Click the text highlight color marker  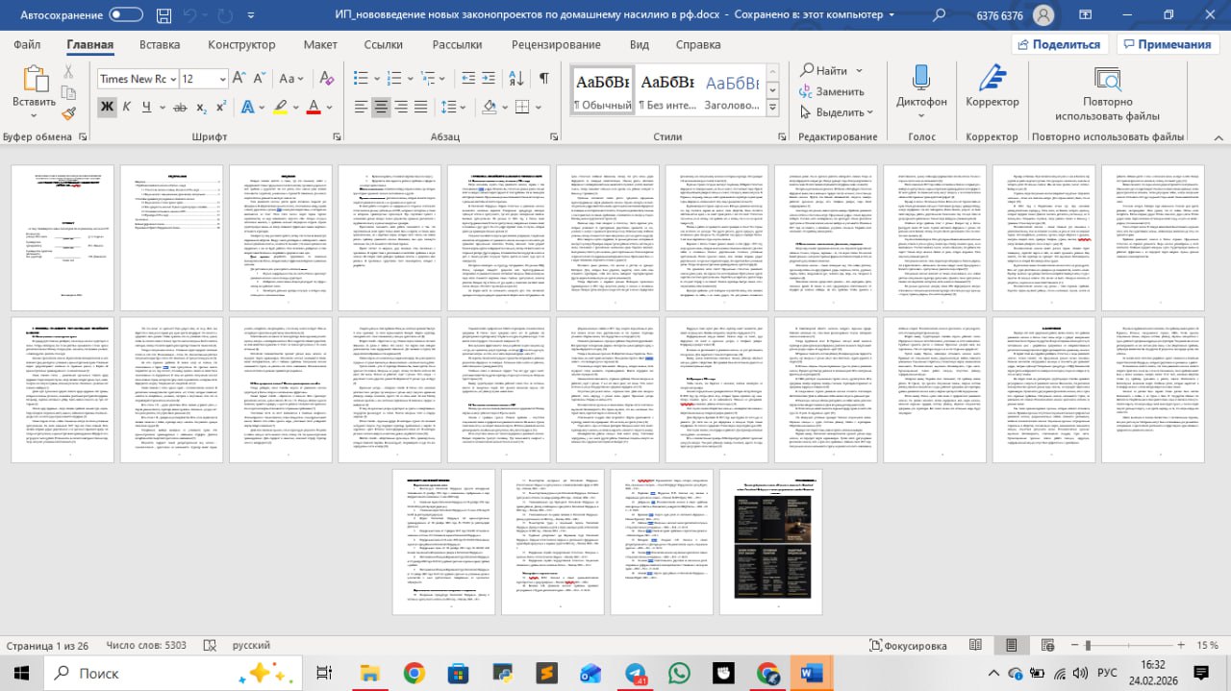coord(280,107)
